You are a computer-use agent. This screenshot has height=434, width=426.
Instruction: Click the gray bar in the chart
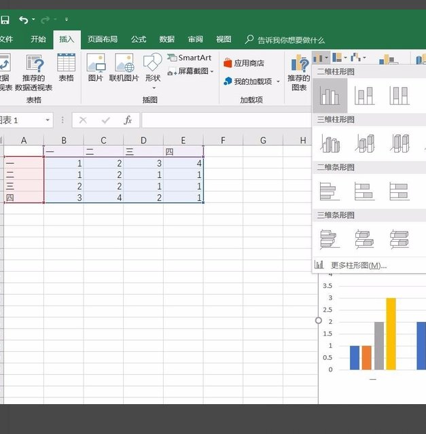click(379, 346)
